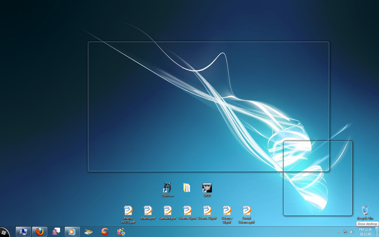The image size is (379, 237).
Task: Select the Social Science.pdf file
Action: (x=247, y=215)
